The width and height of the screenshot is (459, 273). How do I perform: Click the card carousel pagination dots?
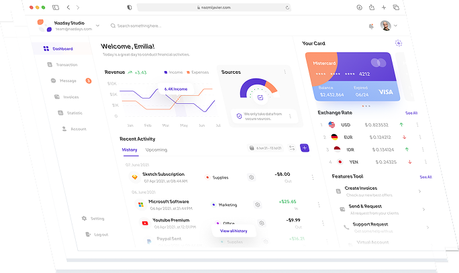click(x=366, y=106)
